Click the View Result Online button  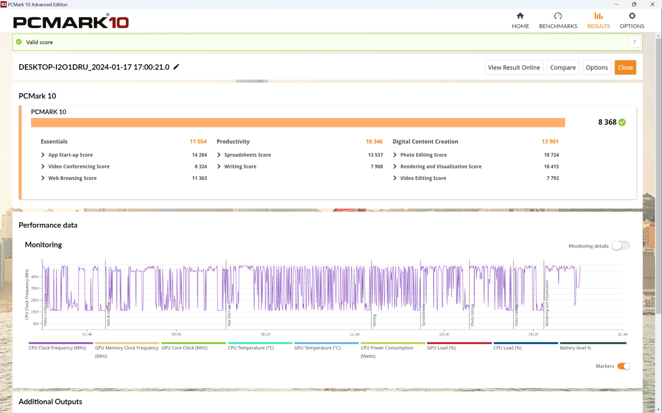click(514, 67)
